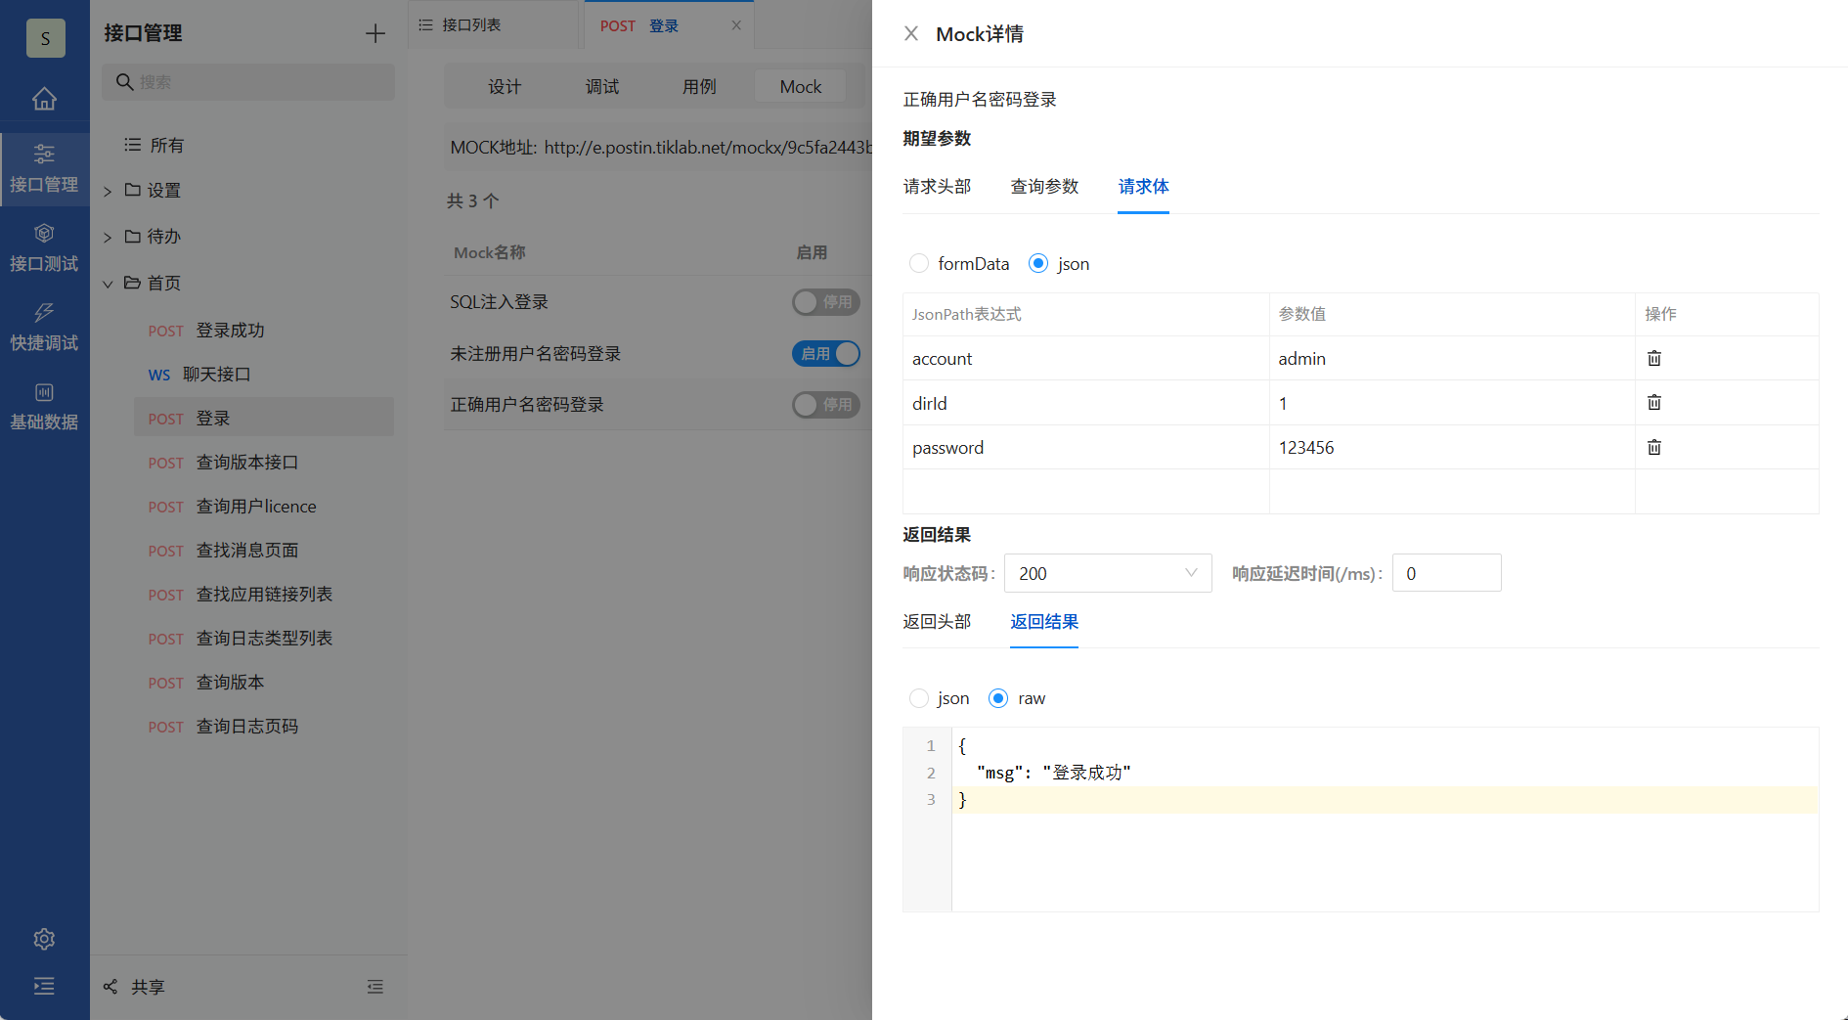Open the 接口管理 sidebar section
This screenshot has height=1020, width=1848.
pos(44,168)
